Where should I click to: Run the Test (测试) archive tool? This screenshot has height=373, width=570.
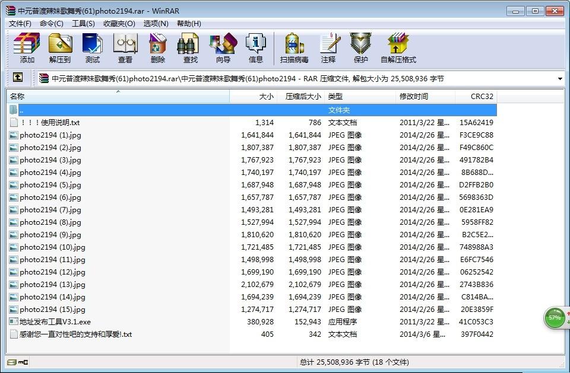93,47
